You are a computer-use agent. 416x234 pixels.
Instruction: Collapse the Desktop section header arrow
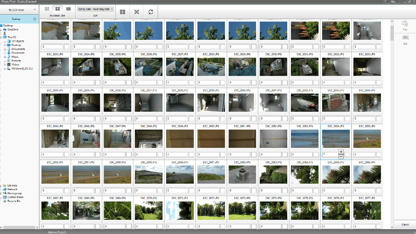pyautogui.click(x=35, y=19)
